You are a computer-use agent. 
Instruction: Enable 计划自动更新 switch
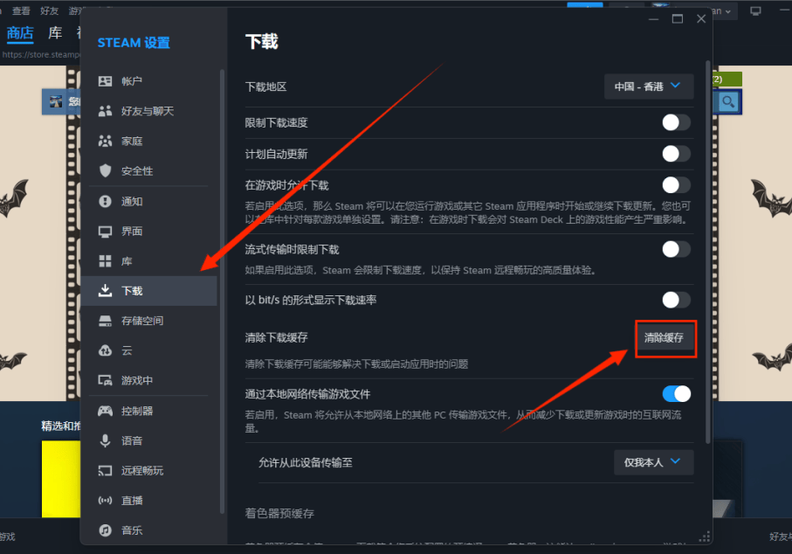[677, 154]
